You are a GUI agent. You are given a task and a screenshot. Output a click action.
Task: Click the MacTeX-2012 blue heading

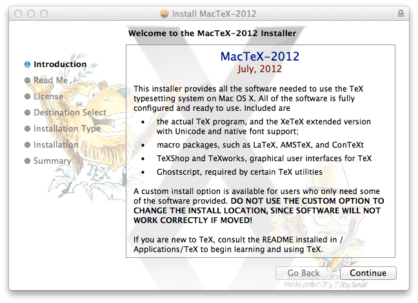click(x=260, y=56)
